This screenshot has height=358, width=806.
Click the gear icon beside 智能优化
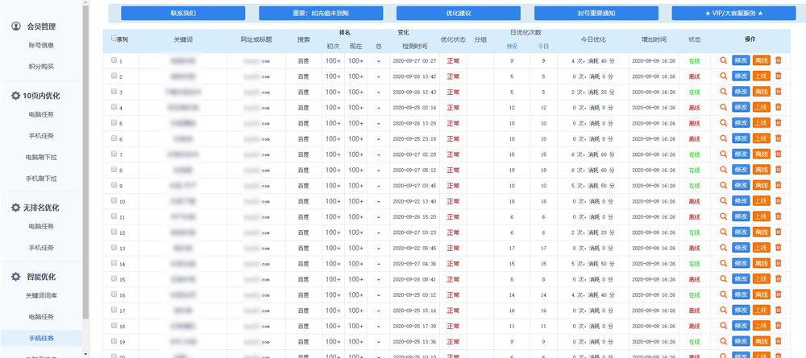(16, 277)
